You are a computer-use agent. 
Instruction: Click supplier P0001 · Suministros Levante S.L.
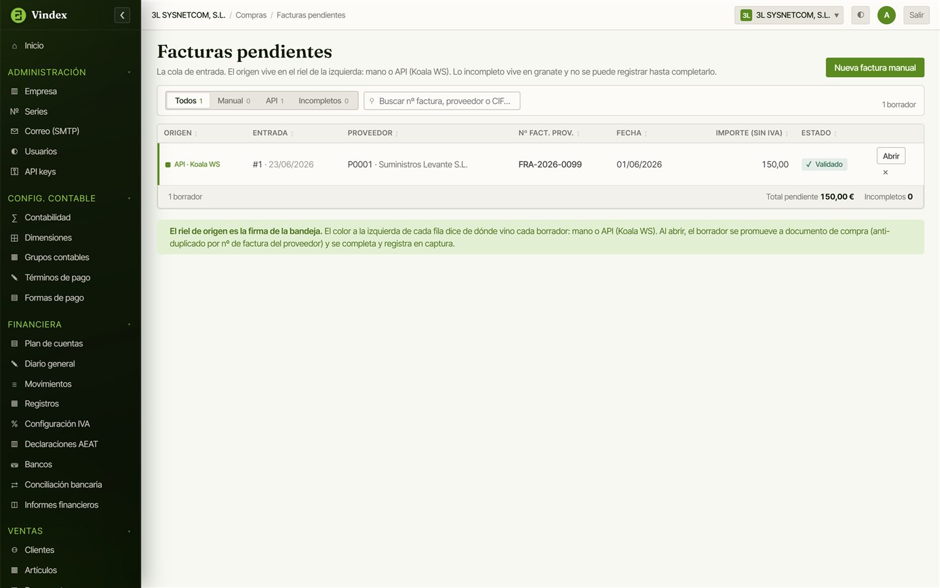407,165
